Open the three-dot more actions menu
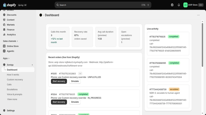 pos(198,15)
